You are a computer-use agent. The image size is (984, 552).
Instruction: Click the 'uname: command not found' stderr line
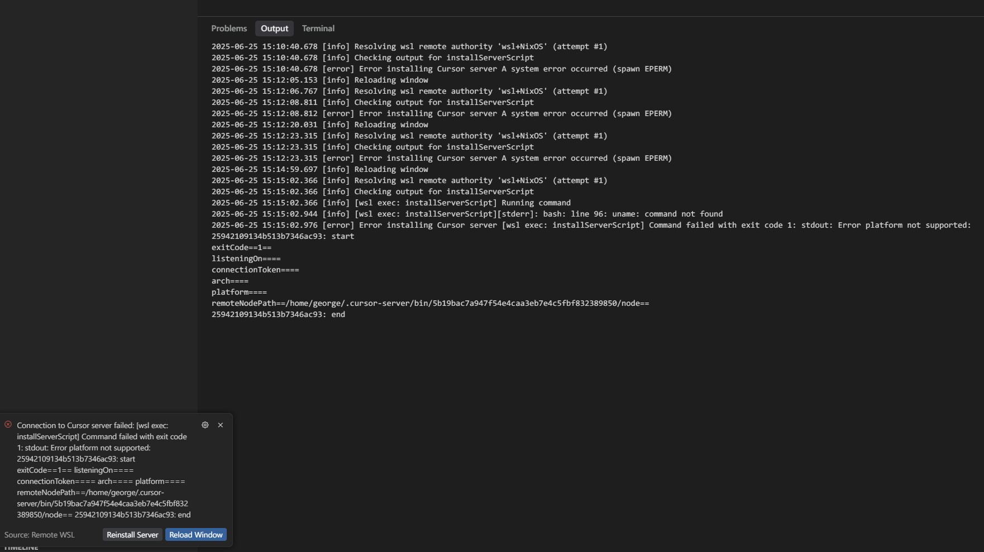click(467, 214)
